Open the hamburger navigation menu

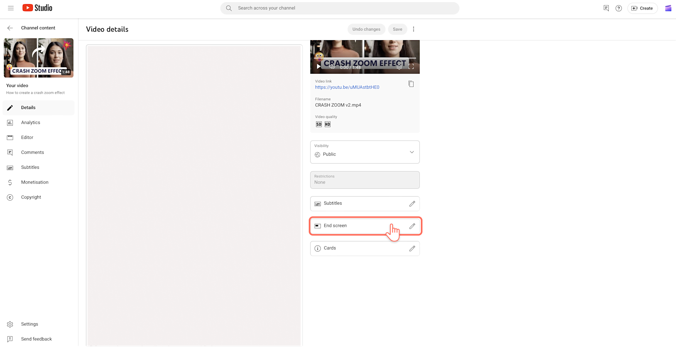pos(11,8)
